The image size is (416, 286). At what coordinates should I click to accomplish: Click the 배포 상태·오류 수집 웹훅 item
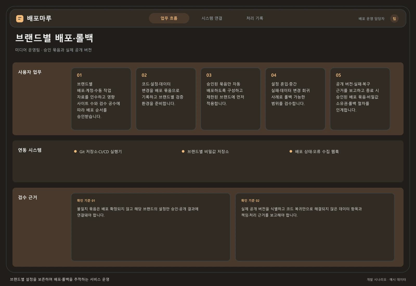pos(317,152)
